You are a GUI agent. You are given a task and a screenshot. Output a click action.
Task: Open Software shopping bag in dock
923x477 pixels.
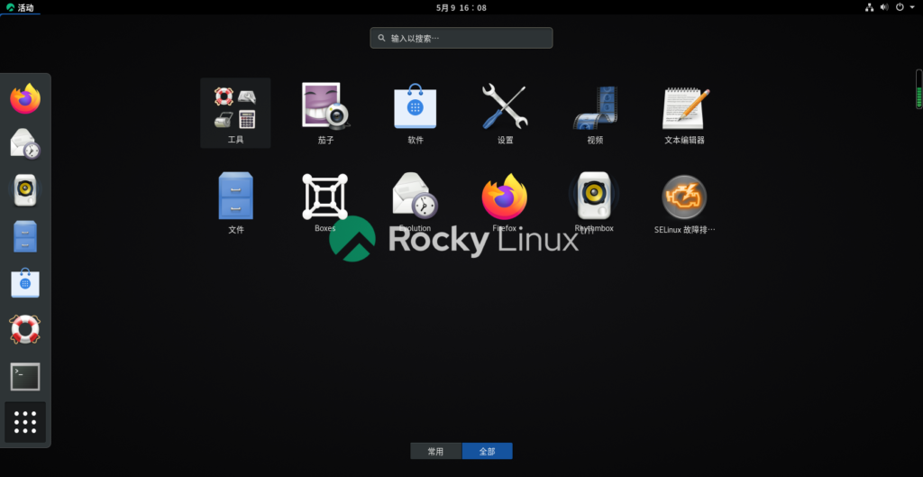pyautogui.click(x=25, y=282)
